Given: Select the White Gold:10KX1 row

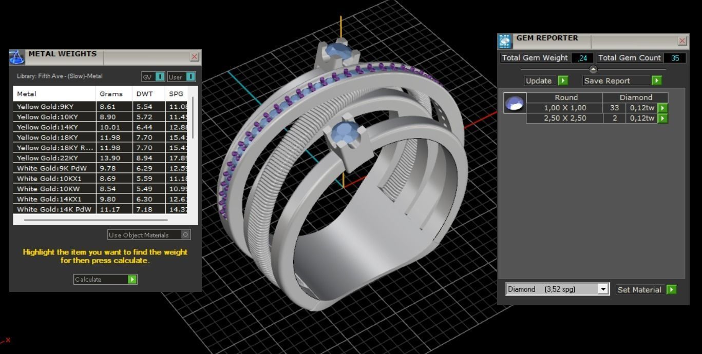Looking at the screenshot, I should coord(101,179).
